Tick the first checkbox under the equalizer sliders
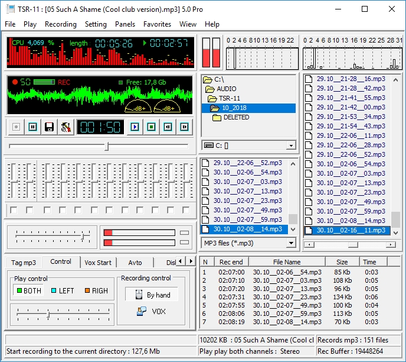406x362 pixels. tap(14, 210)
